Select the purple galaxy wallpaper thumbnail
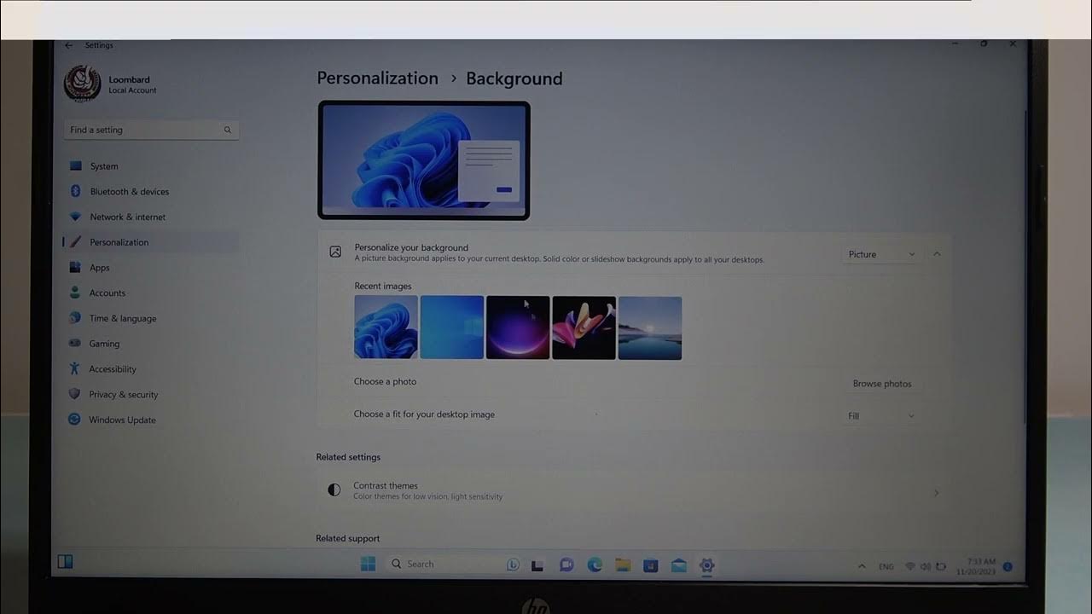 pyautogui.click(x=518, y=327)
